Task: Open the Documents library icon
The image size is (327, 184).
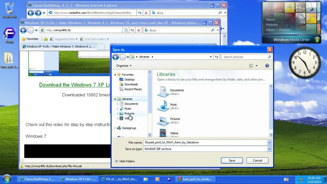Action: 163,92
